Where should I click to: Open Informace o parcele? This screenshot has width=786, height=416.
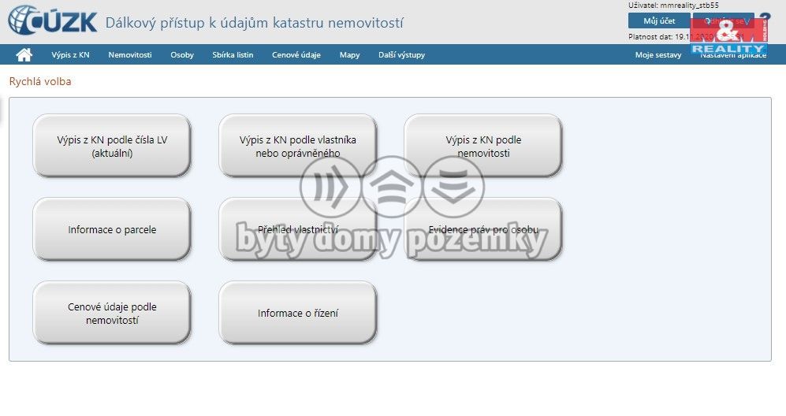[112, 229]
